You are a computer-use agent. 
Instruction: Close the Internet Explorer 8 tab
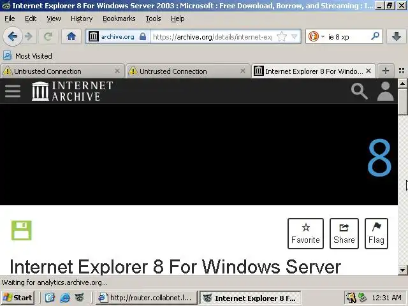coord(368,71)
